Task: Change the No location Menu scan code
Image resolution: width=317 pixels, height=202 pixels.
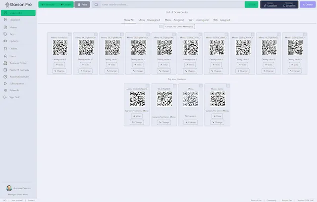Action: [x=190, y=122]
